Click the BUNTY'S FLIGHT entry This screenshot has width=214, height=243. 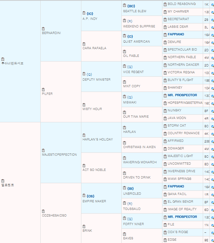point(181,80)
